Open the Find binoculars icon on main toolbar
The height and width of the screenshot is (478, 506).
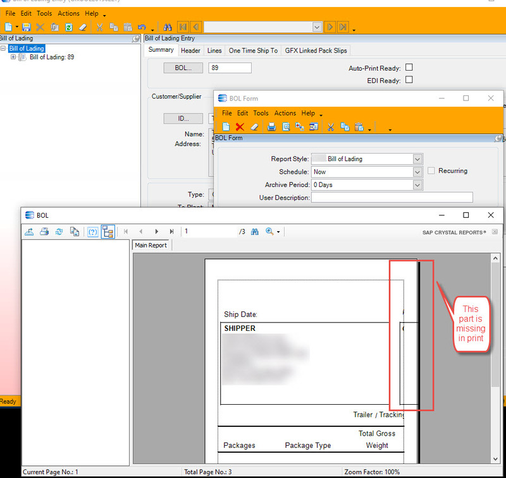pyautogui.click(x=167, y=27)
